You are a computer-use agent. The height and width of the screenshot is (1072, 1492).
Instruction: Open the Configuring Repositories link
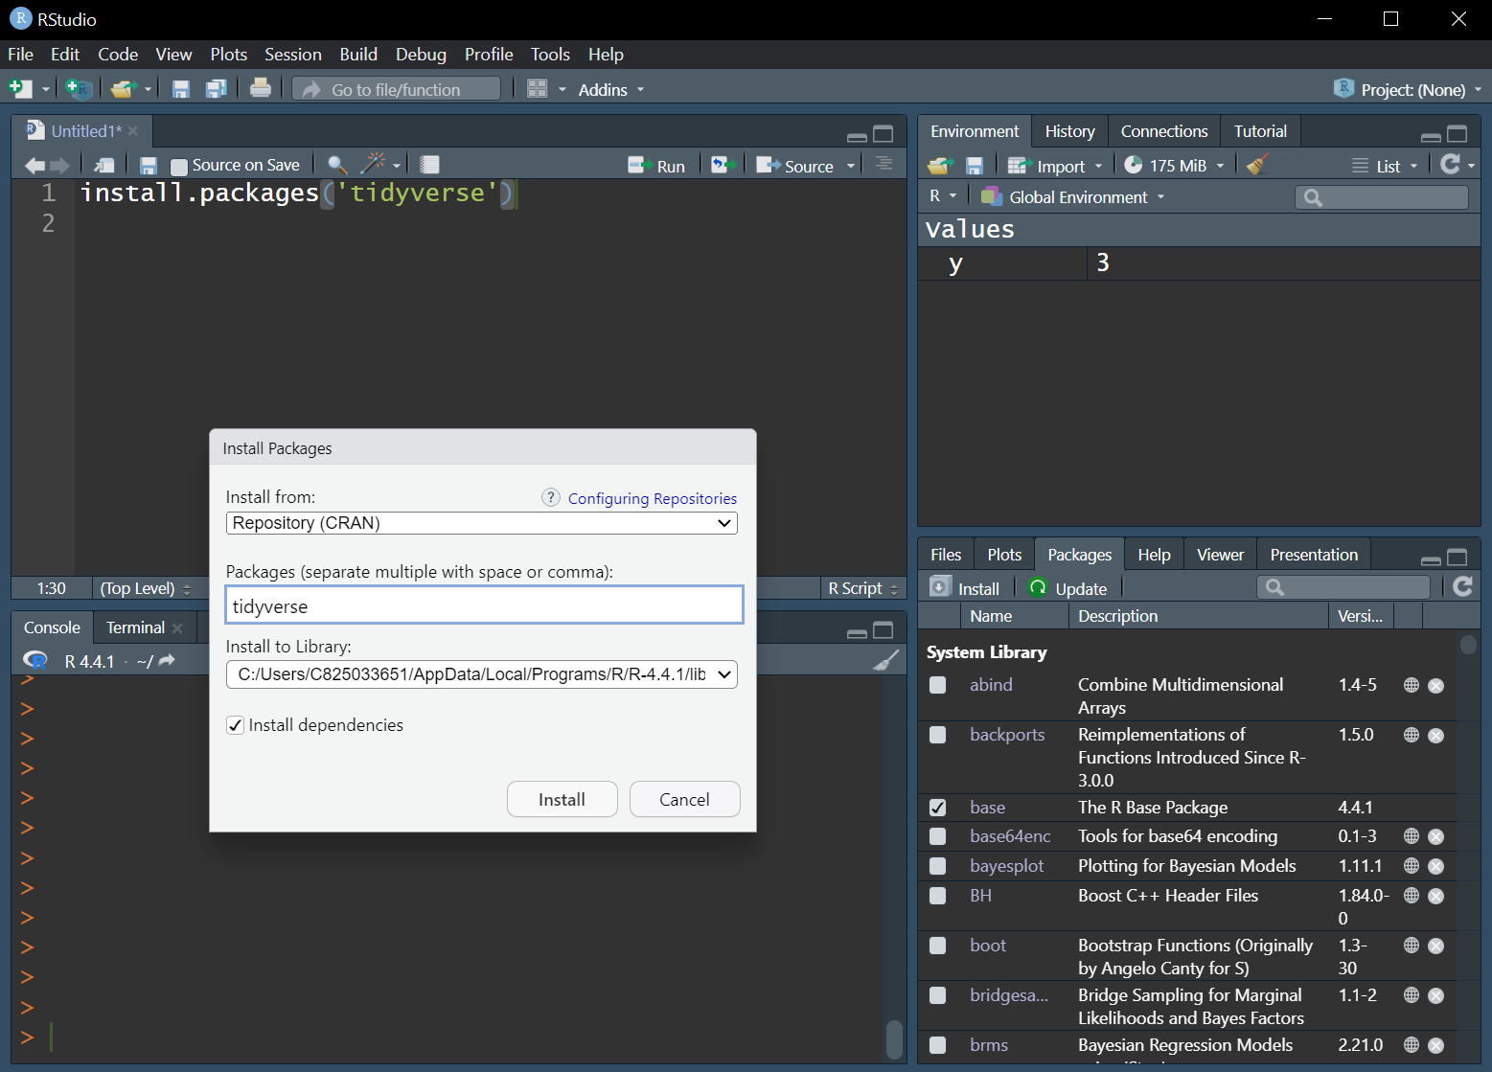click(x=652, y=498)
